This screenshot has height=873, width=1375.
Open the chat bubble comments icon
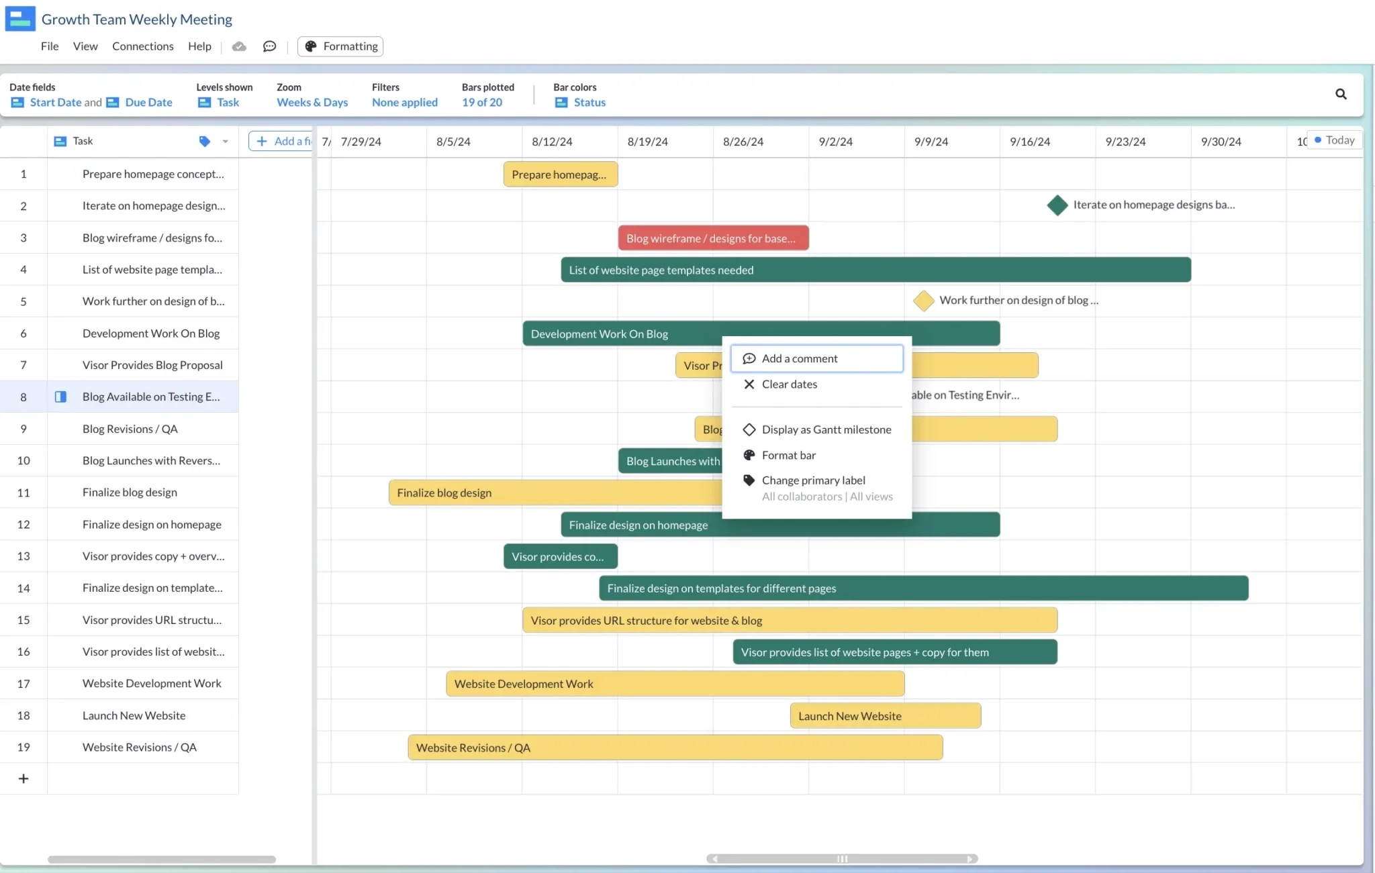pos(269,46)
